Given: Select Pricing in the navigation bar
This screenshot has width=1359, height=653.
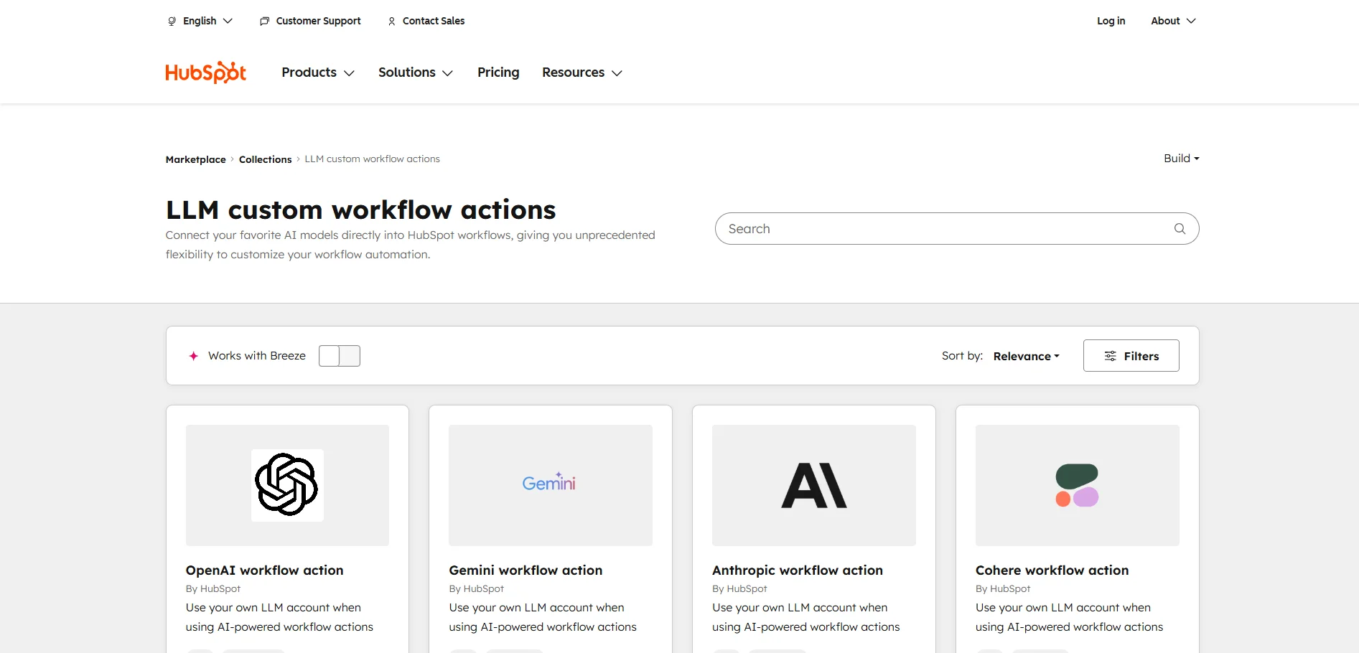Looking at the screenshot, I should pos(498,72).
